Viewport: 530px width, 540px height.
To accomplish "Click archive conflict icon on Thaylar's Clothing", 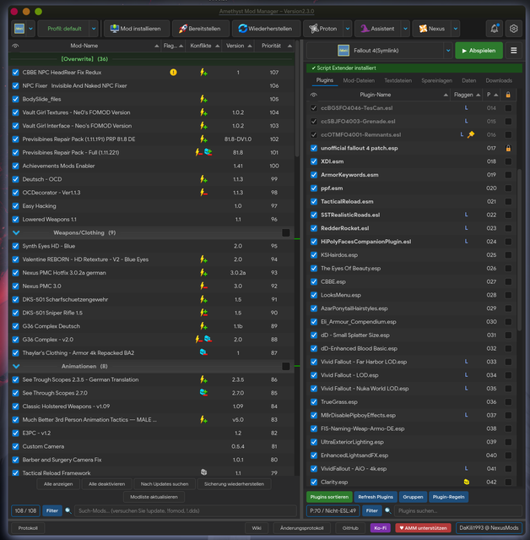I will 203,352.
